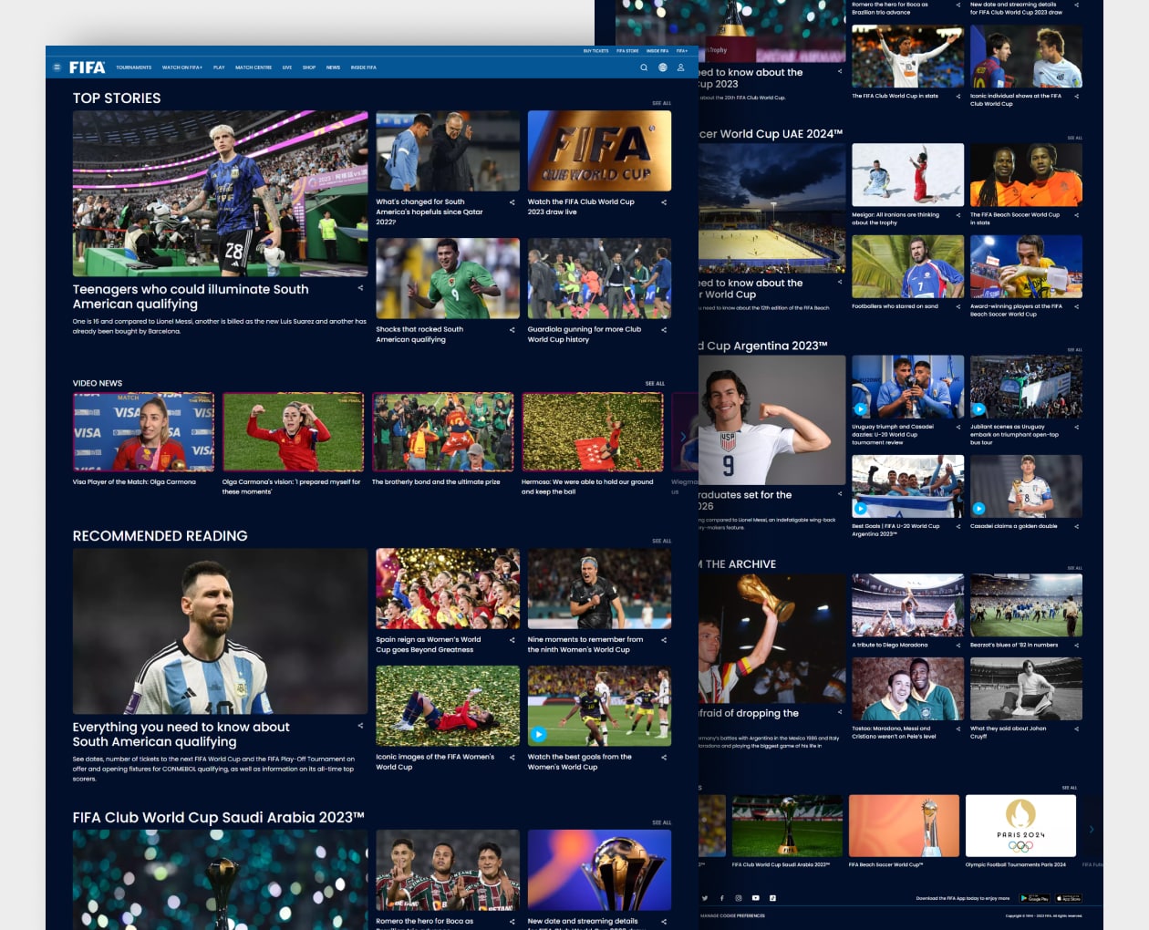1149x930 pixels.
Task: Click the App Store badge in footer
Action: [x=1069, y=898]
